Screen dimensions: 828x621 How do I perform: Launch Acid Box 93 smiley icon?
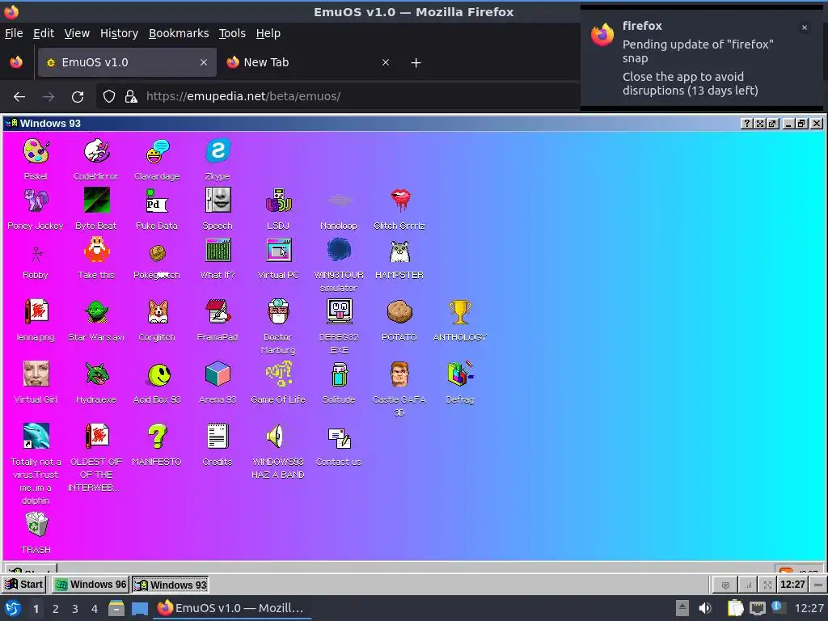tap(157, 375)
